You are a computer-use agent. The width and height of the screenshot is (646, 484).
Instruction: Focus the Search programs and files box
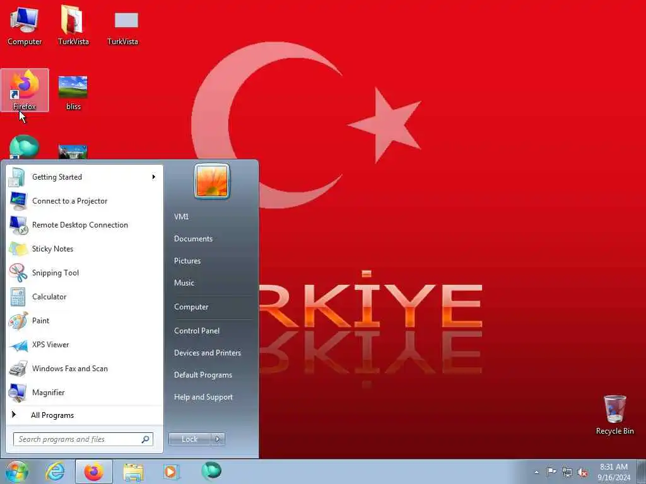point(83,439)
